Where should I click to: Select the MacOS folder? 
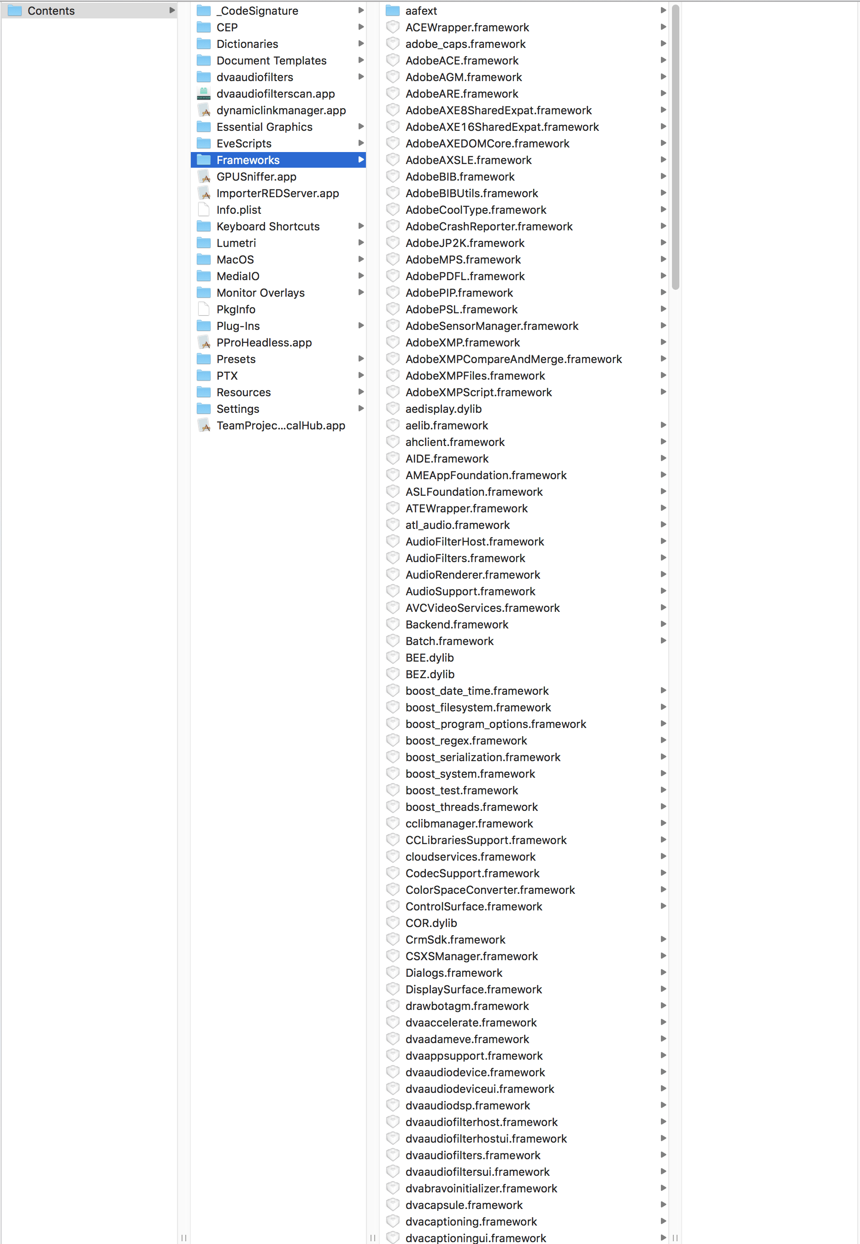tap(278, 259)
